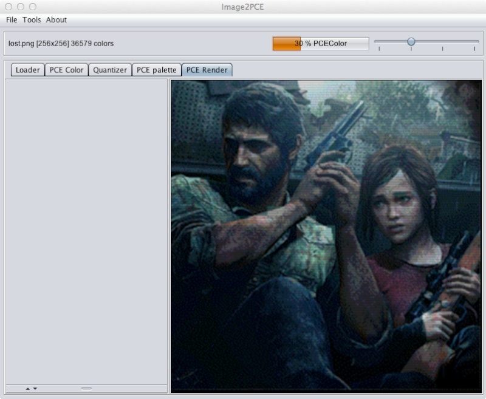The height and width of the screenshot is (399, 486).
Task: Switch to the PCE Color tab
Action: click(x=67, y=70)
